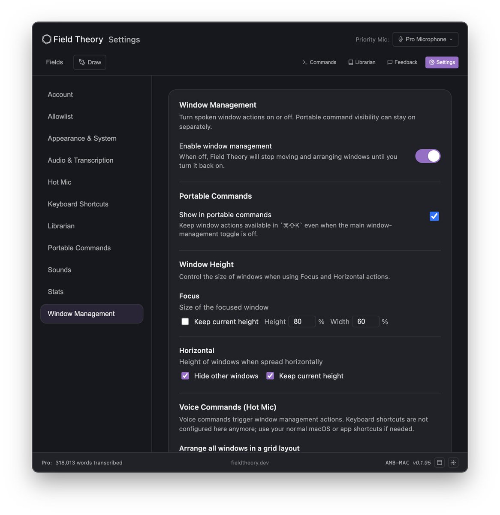Click the window layout icon in status bar
Screen dimensions: 500x515
440,463
